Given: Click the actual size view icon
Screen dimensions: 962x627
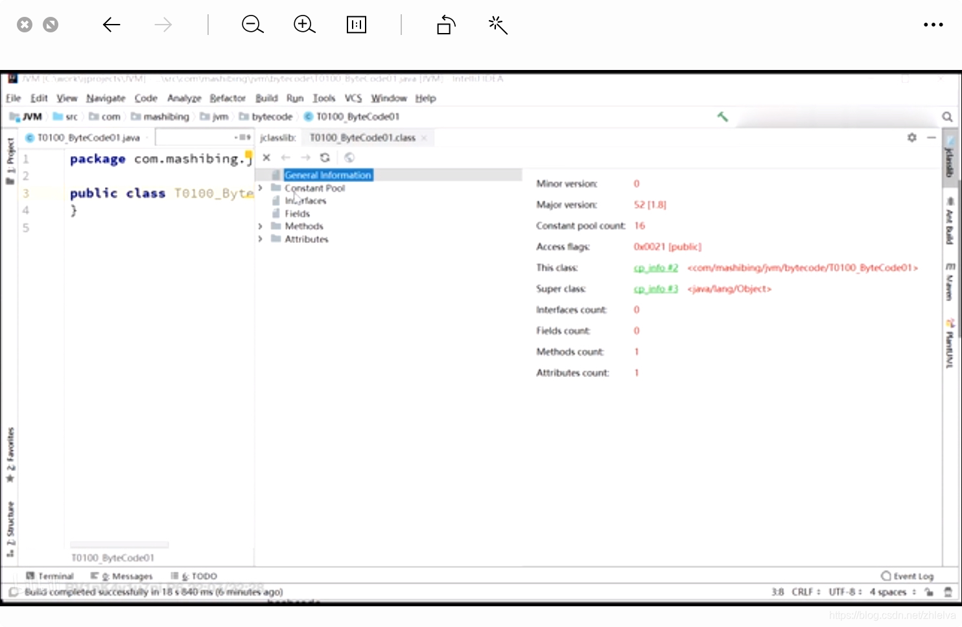Looking at the screenshot, I should pyautogui.click(x=357, y=25).
